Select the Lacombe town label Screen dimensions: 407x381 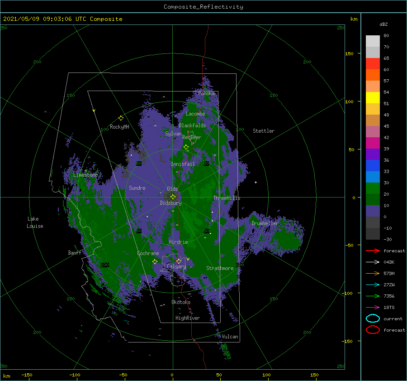pyautogui.click(x=195, y=114)
